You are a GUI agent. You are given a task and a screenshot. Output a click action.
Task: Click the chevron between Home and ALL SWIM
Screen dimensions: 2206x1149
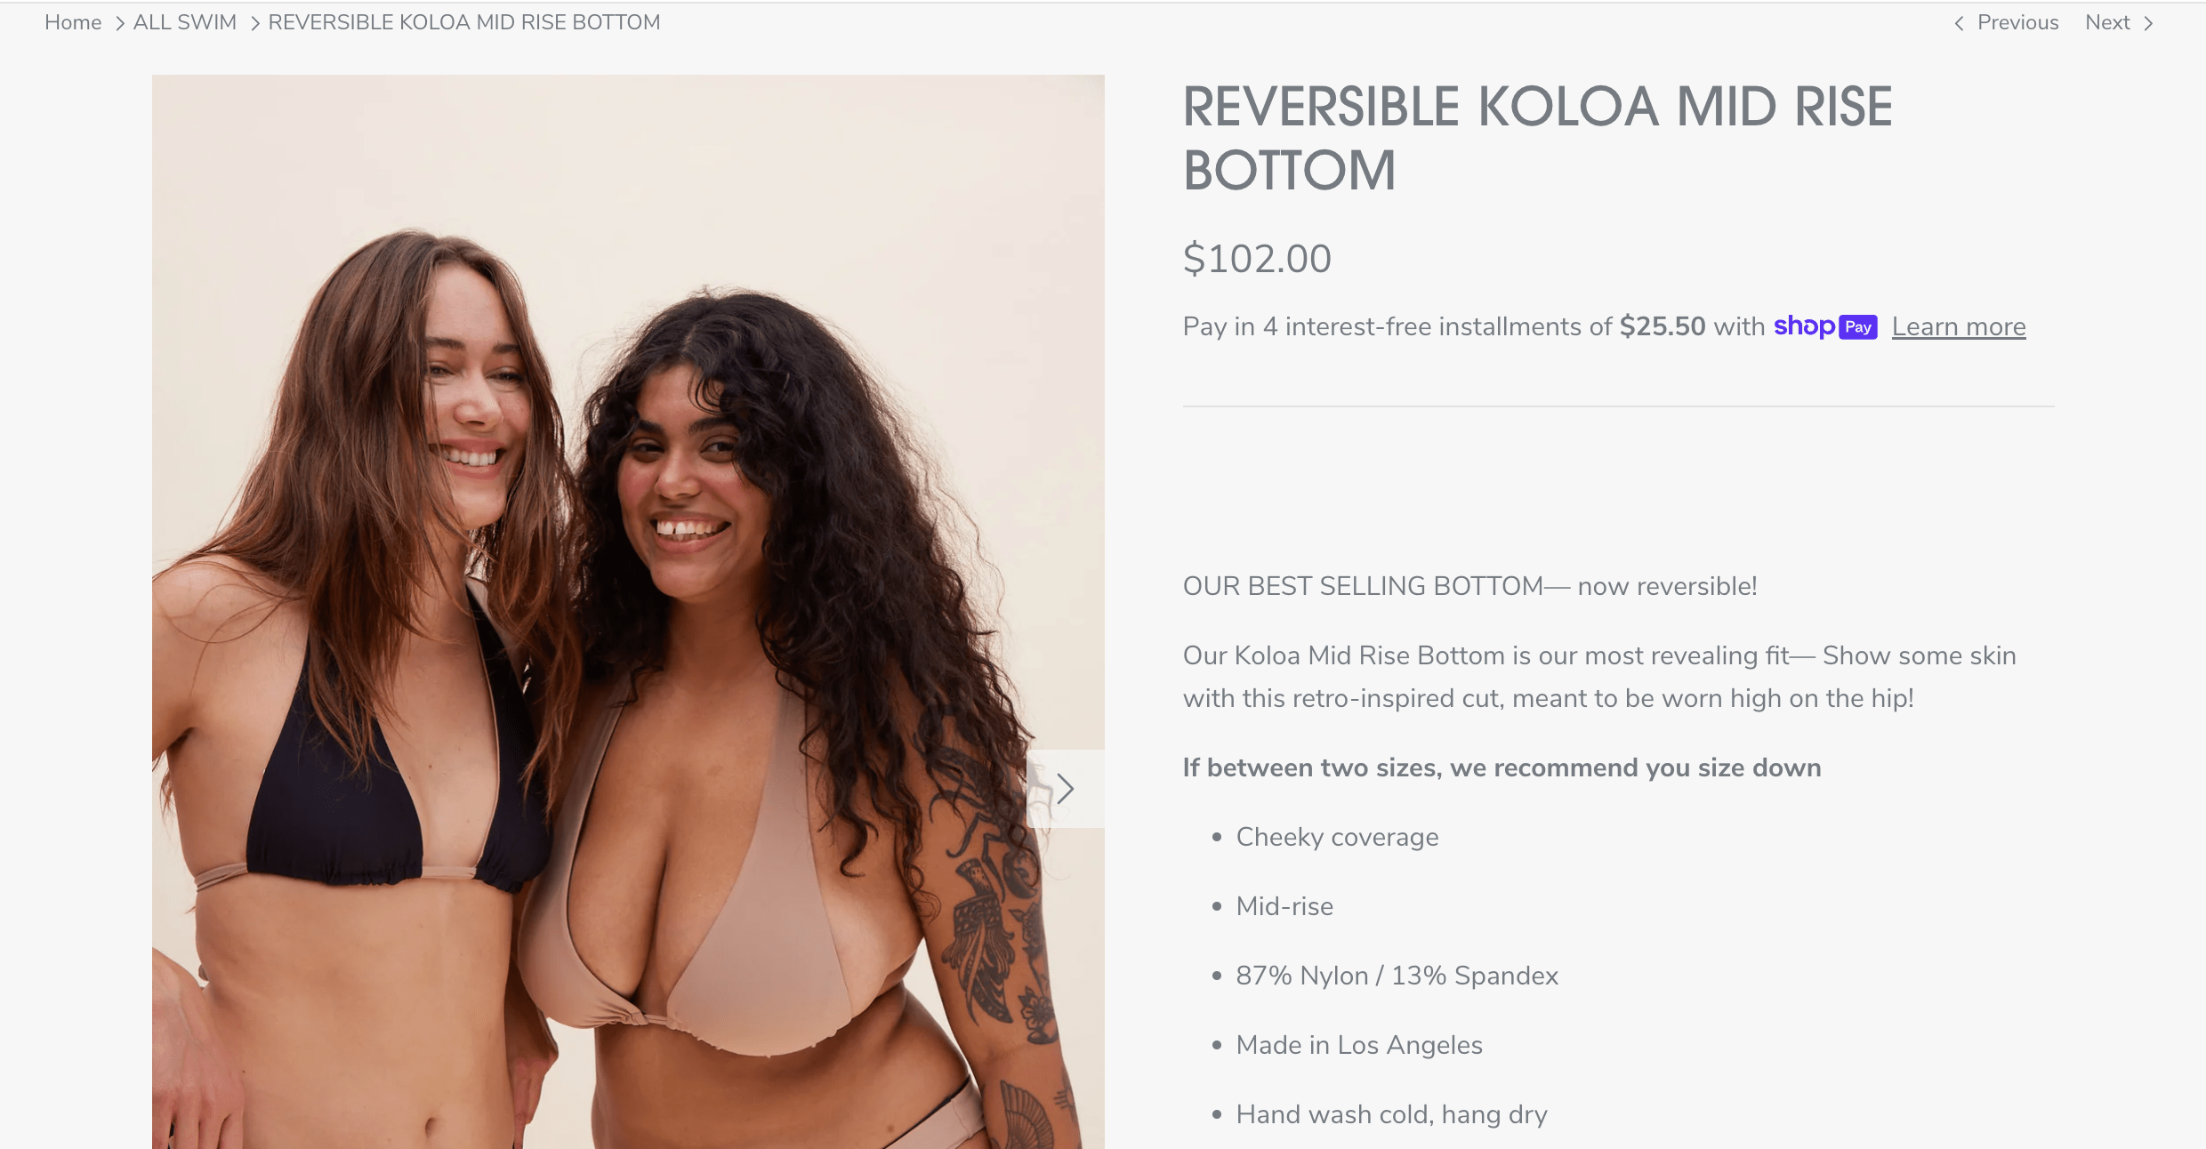[x=119, y=23]
